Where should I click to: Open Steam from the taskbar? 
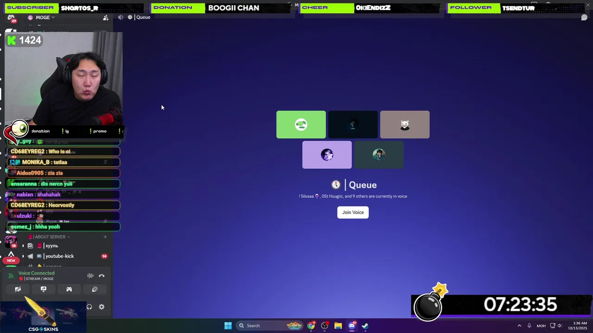pos(365,326)
